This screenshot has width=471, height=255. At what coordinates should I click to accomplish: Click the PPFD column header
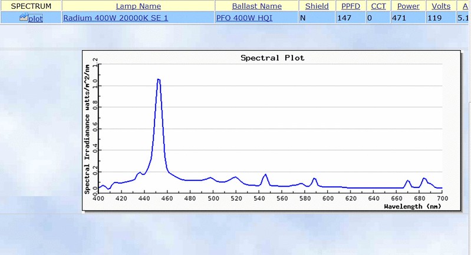click(350, 6)
